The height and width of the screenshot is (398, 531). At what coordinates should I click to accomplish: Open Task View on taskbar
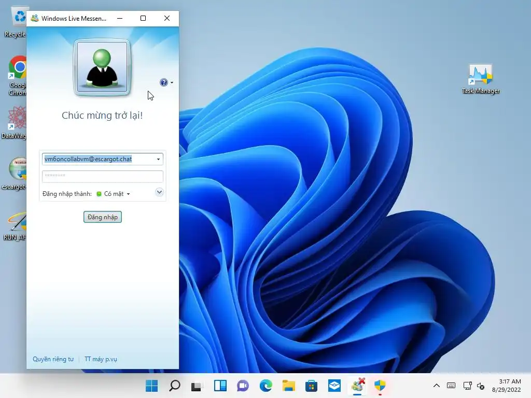[197, 386]
